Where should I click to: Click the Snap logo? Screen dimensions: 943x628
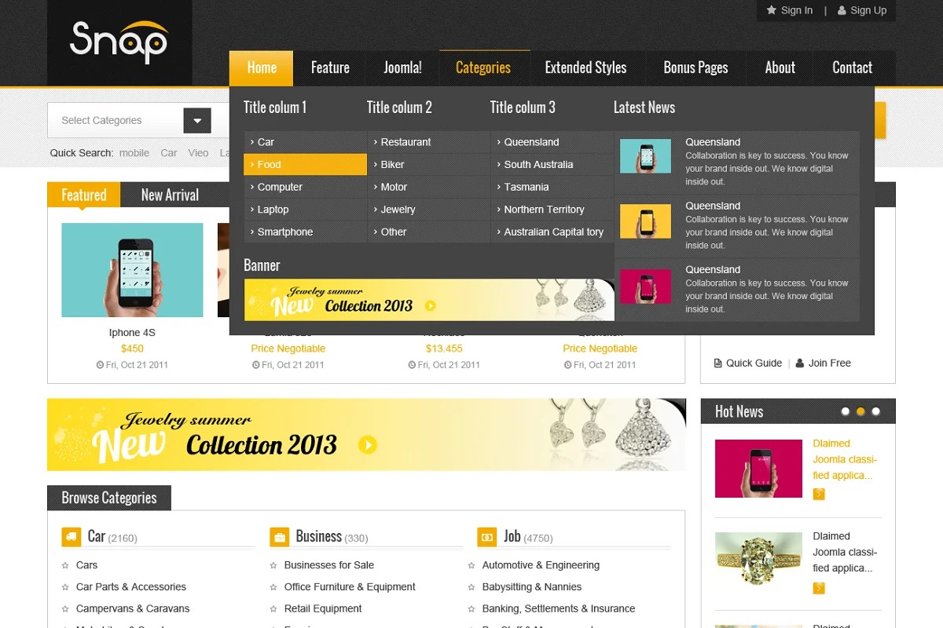pyautogui.click(x=119, y=42)
